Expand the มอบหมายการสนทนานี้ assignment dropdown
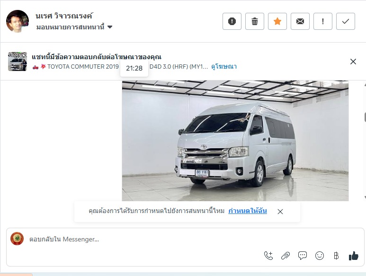 74,27
